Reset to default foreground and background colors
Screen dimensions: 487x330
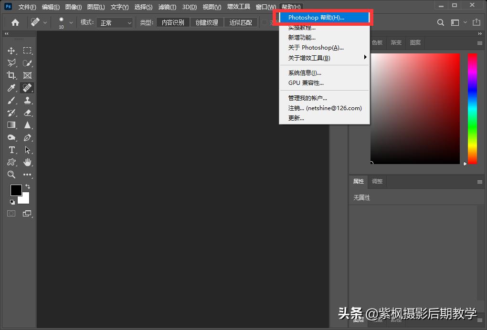(12, 202)
